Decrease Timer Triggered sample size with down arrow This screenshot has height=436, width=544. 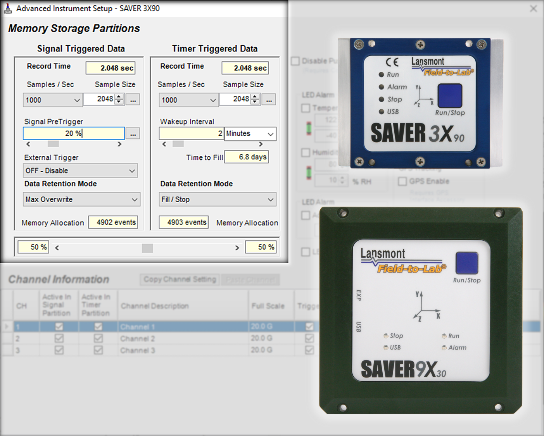(255, 102)
